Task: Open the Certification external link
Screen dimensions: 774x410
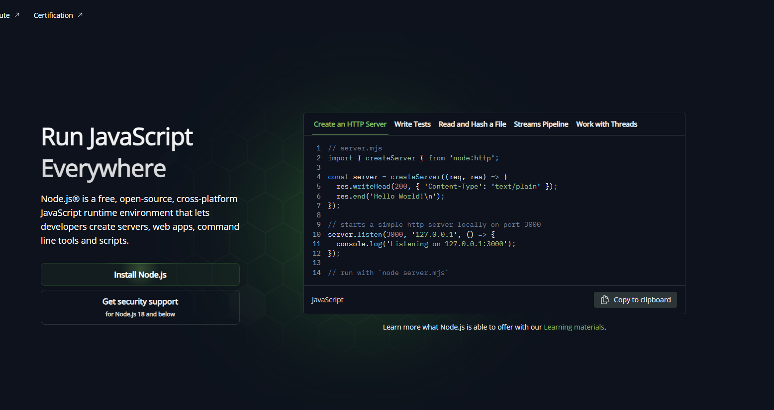Action: pos(58,15)
